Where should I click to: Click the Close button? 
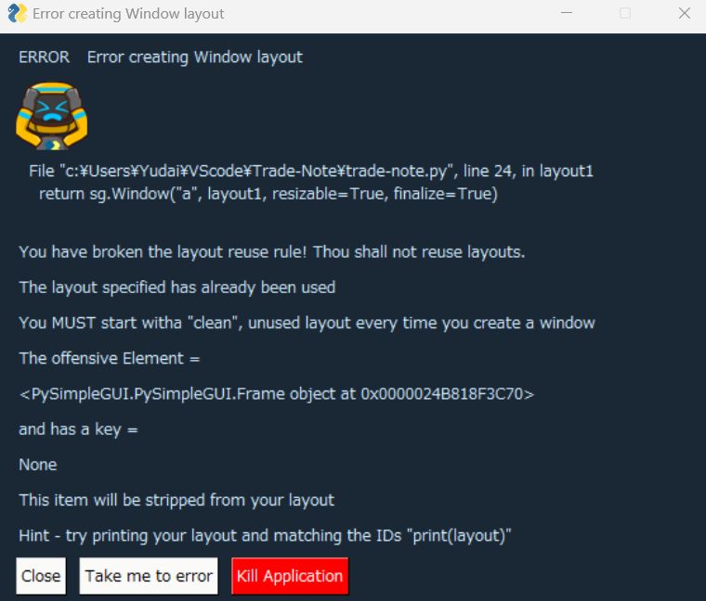[x=41, y=576]
